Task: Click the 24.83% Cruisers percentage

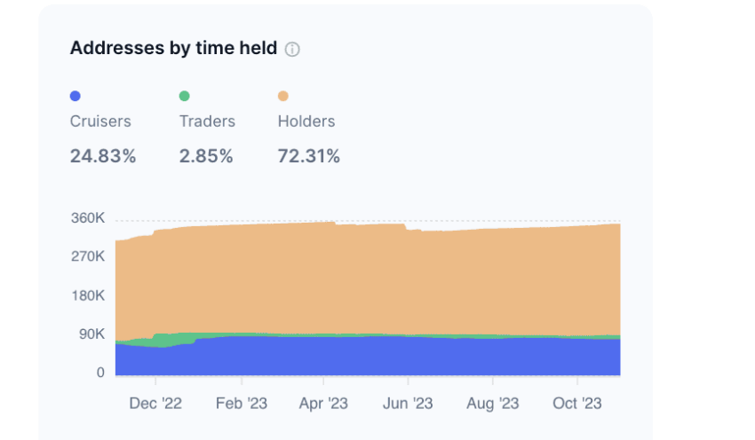Action: 103,156
